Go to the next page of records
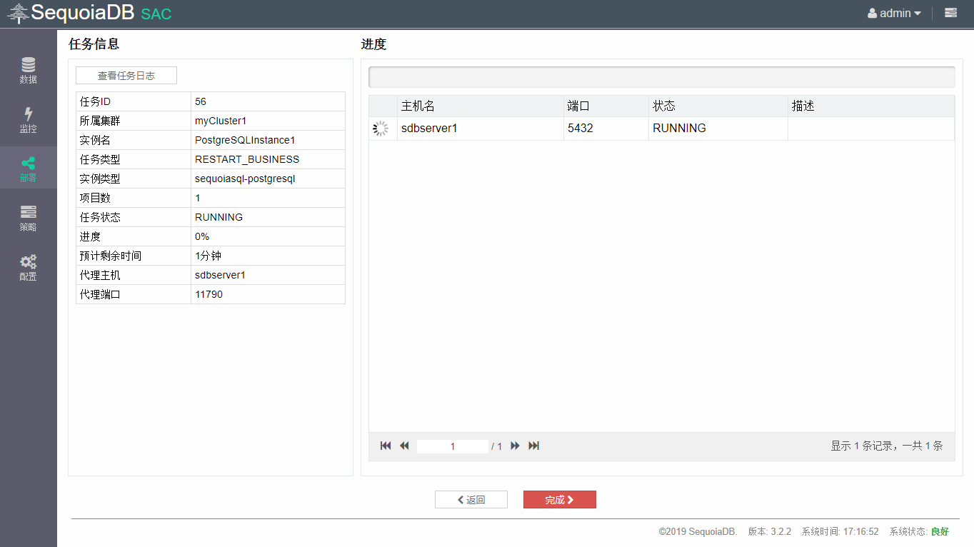Image resolution: width=974 pixels, height=547 pixels. [x=515, y=446]
